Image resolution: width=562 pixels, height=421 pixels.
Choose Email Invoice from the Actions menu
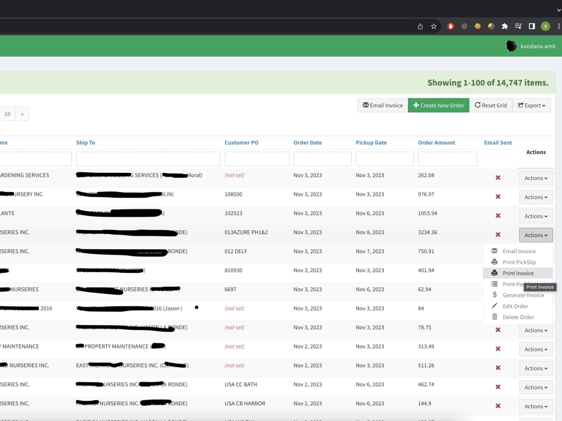pyautogui.click(x=519, y=251)
